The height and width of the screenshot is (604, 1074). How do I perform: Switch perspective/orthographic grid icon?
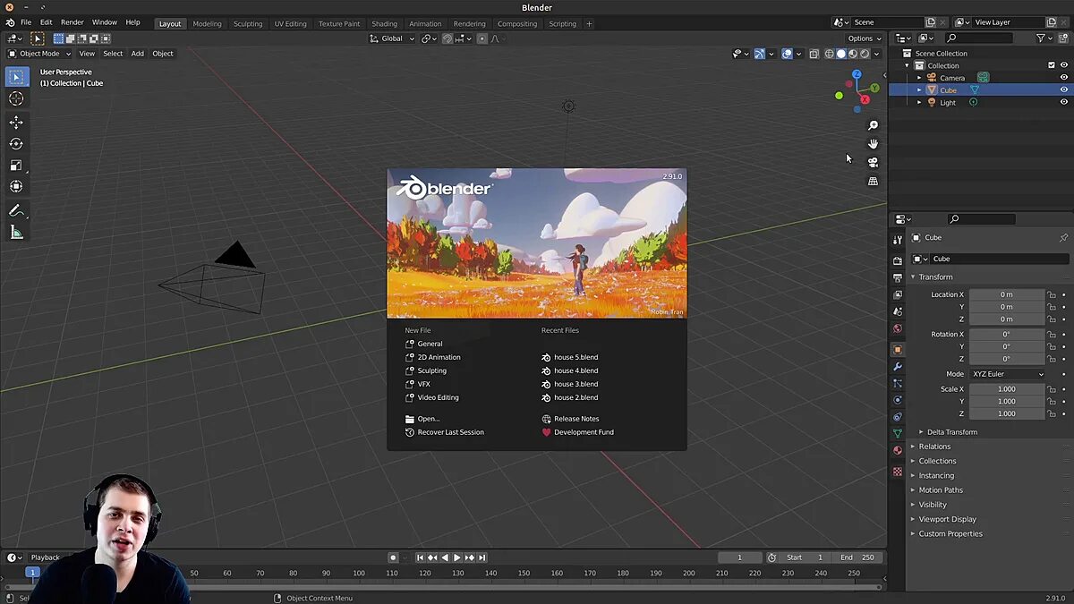coord(874,181)
